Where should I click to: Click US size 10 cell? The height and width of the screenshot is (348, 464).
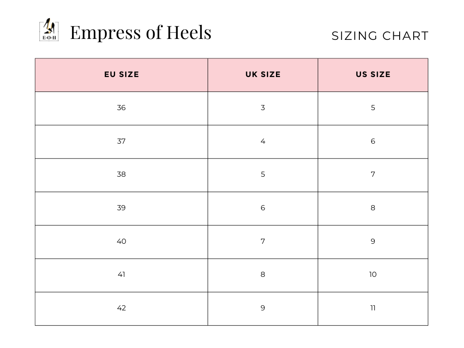373,275
